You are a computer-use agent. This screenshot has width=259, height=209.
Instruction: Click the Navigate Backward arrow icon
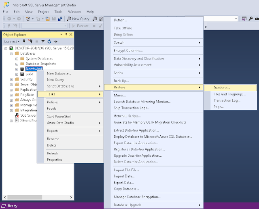pos(9,19)
